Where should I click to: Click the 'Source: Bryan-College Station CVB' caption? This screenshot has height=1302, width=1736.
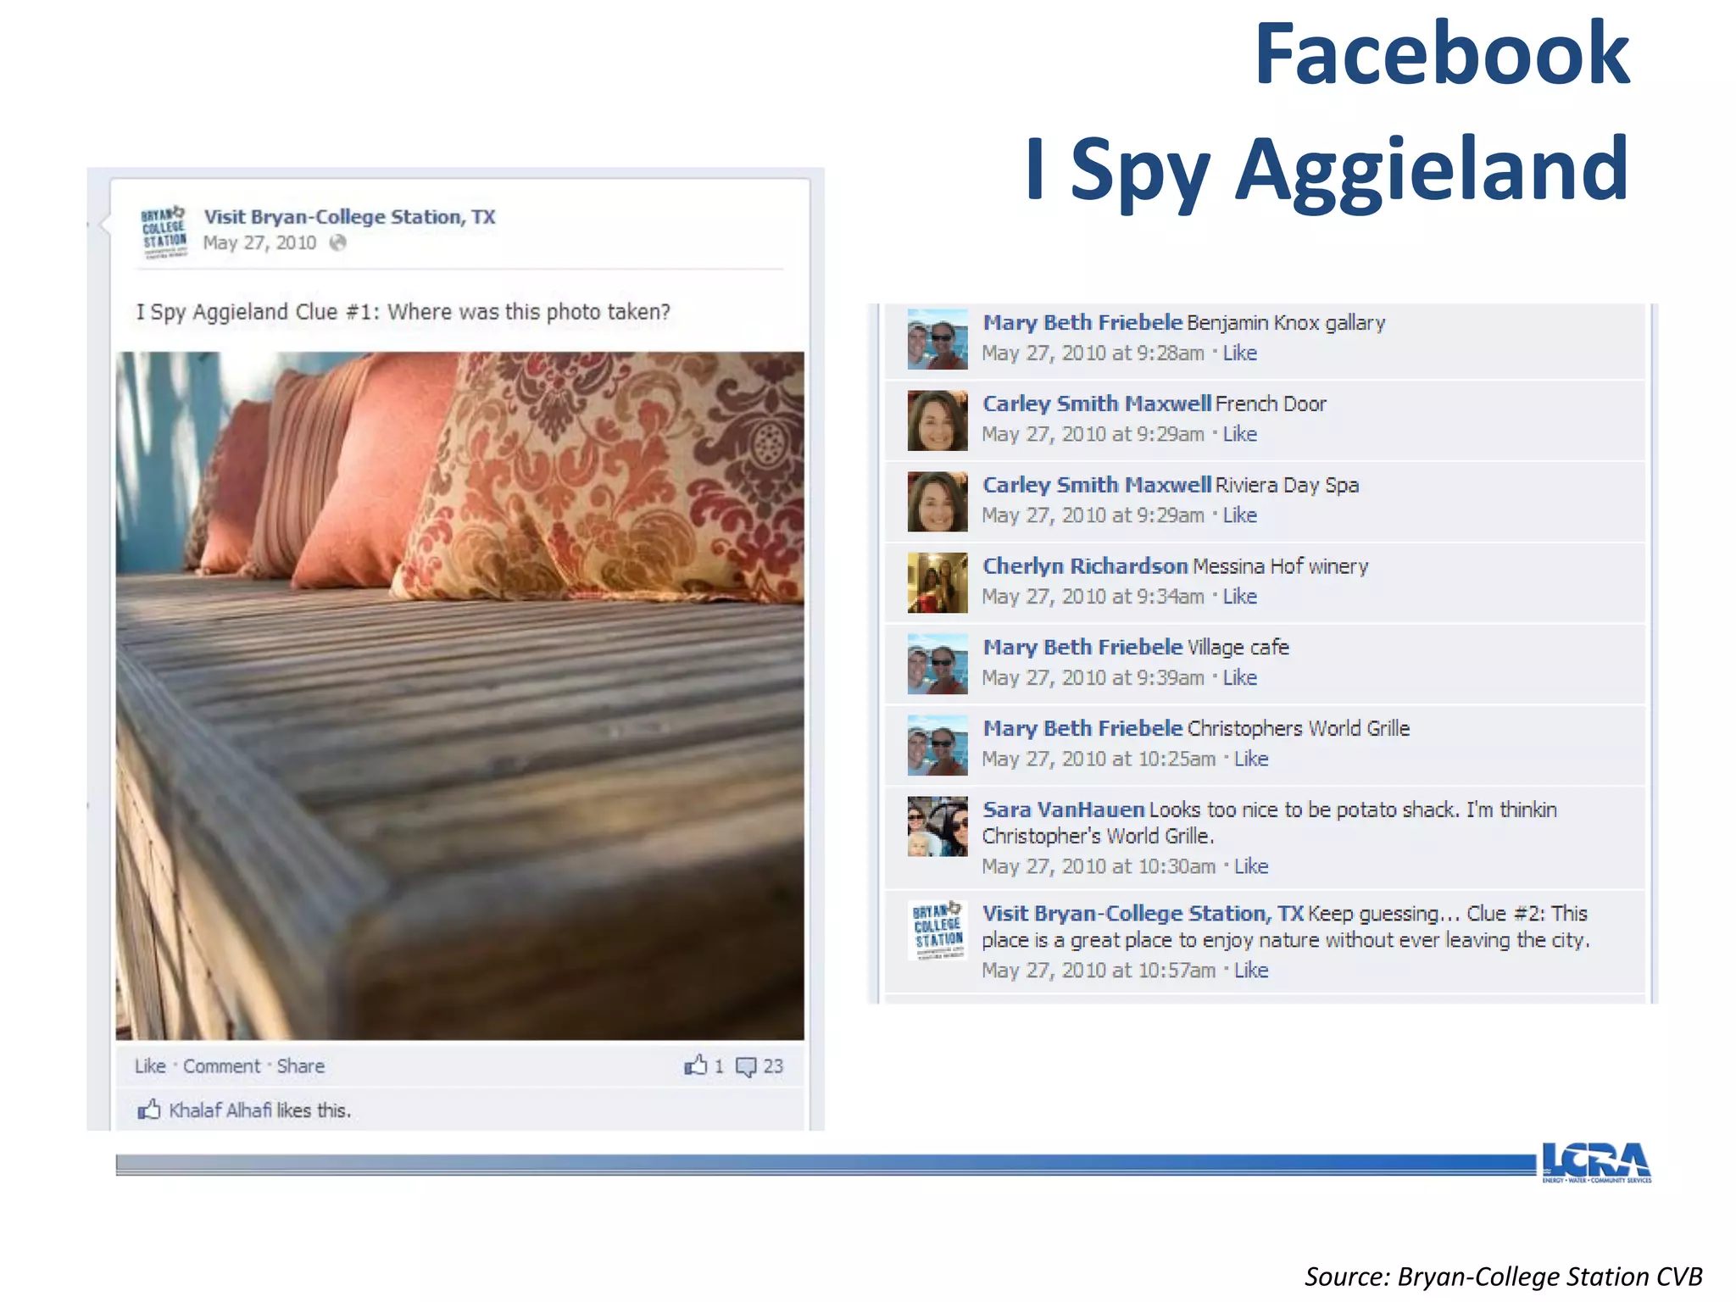click(1503, 1277)
